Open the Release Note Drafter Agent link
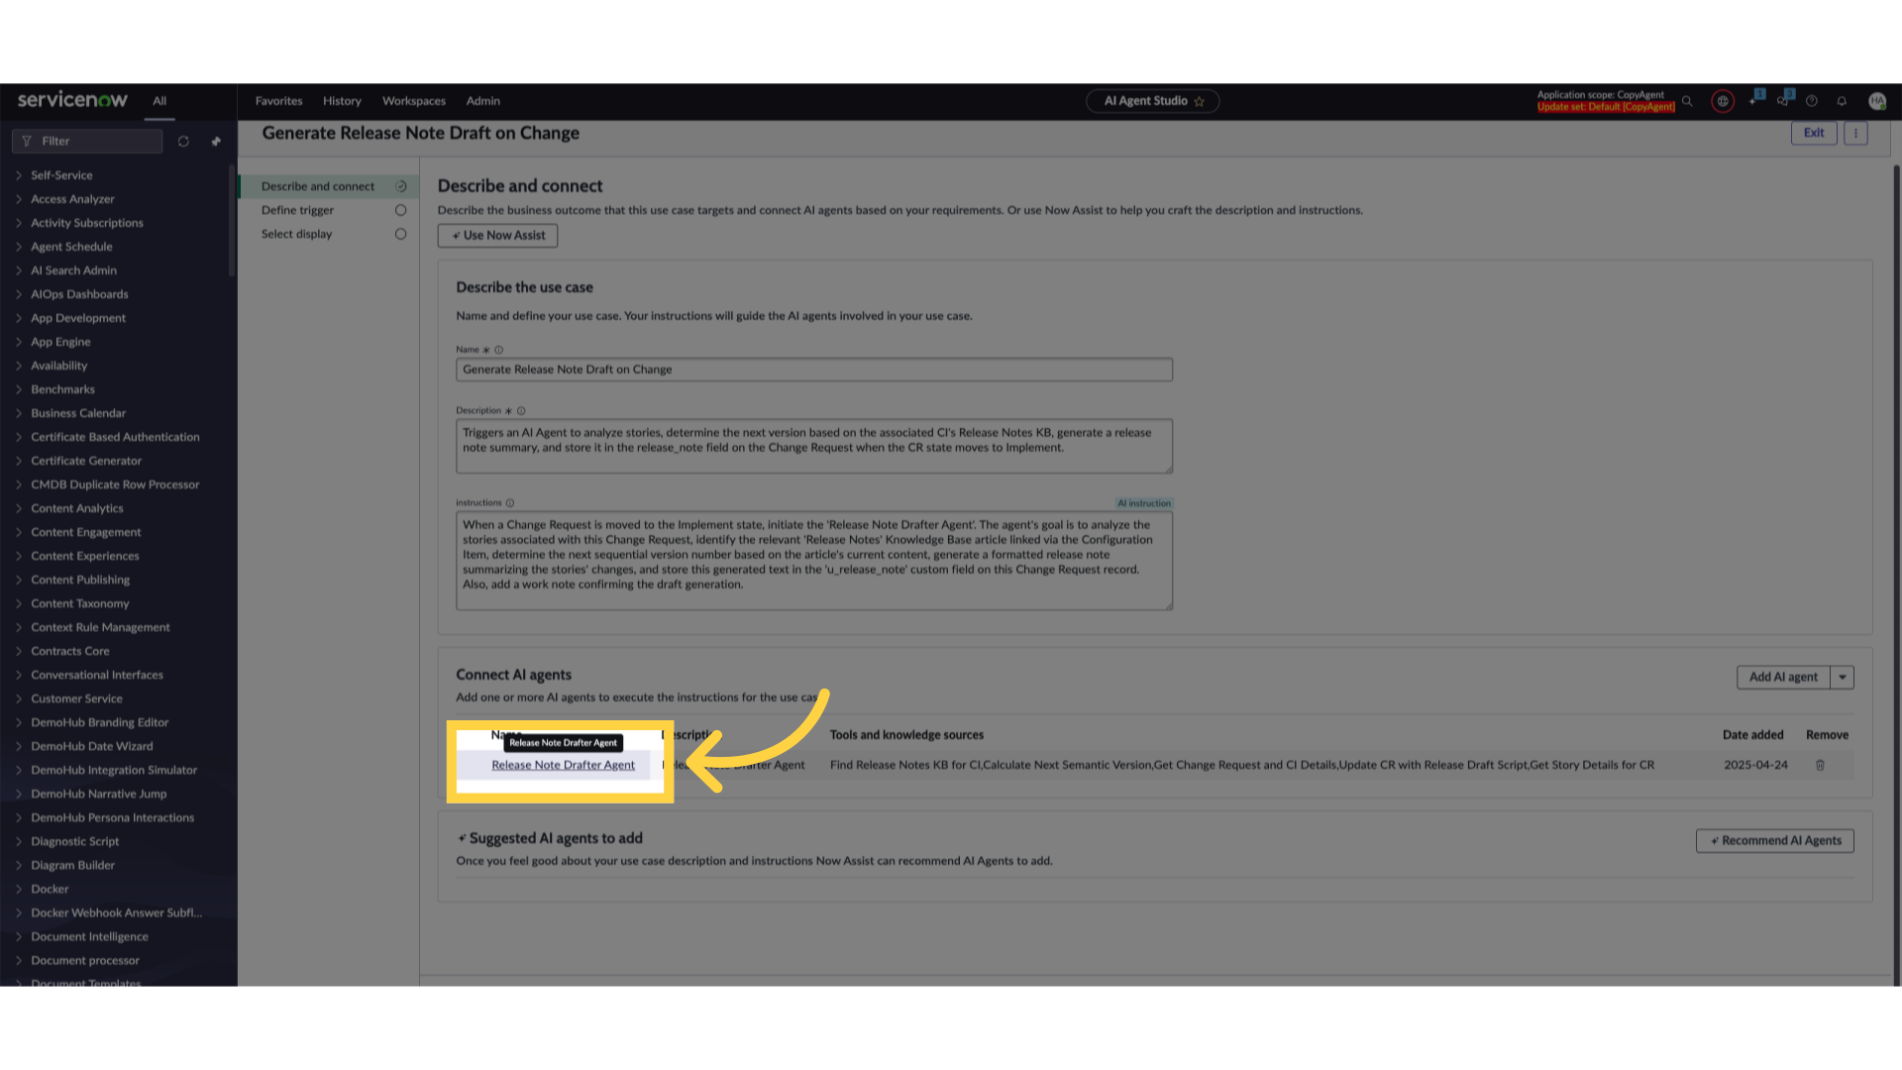Image resolution: width=1902 pixels, height=1070 pixels. [x=563, y=765]
